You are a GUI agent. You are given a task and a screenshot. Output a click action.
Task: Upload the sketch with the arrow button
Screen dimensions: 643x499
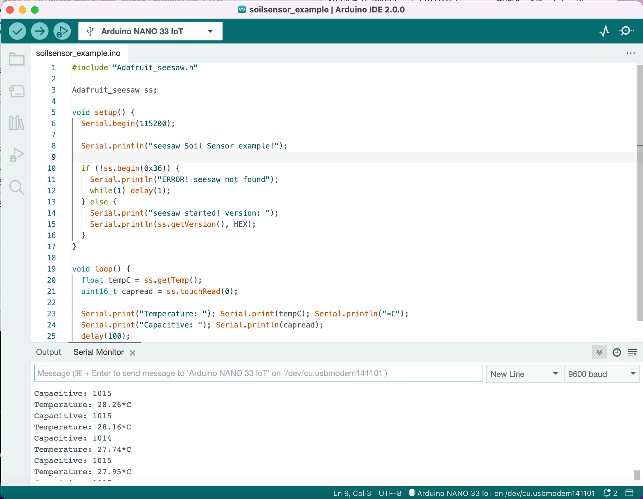tap(40, 31)
